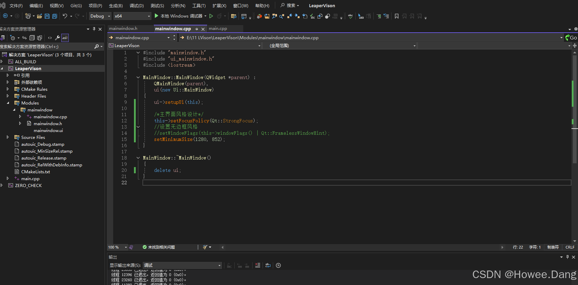Viewport: 578px width, 285px height.
Task: Select ZERO_CHECK project node
Action: [x=28, y=185]
